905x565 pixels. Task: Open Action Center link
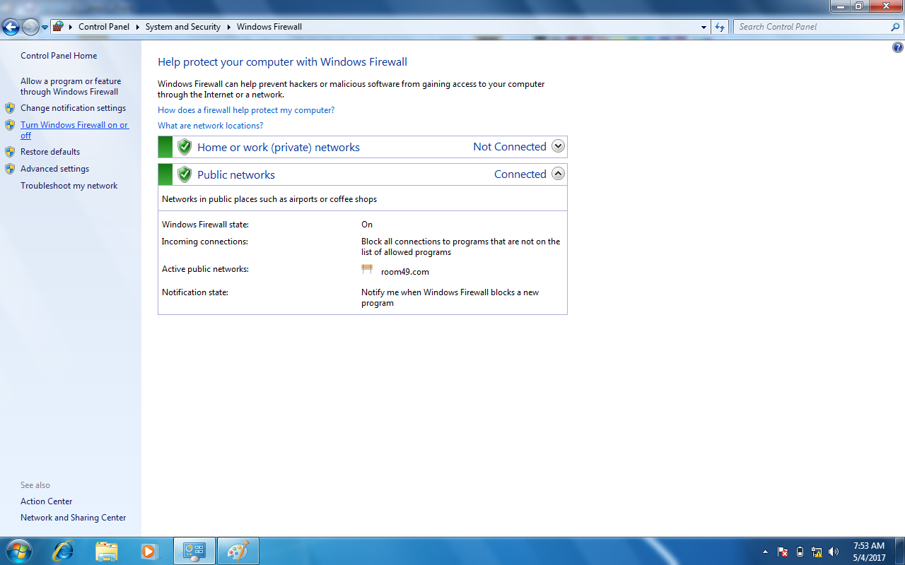47,501
